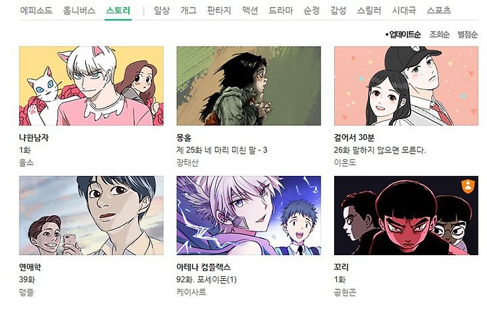Viewport: 487px width, 310px height.
Task: Select the 스토리 tab
Action: (118, 11)
